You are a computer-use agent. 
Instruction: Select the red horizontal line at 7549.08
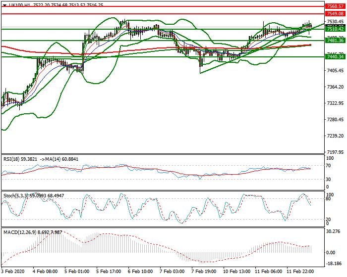coord(163,14)
